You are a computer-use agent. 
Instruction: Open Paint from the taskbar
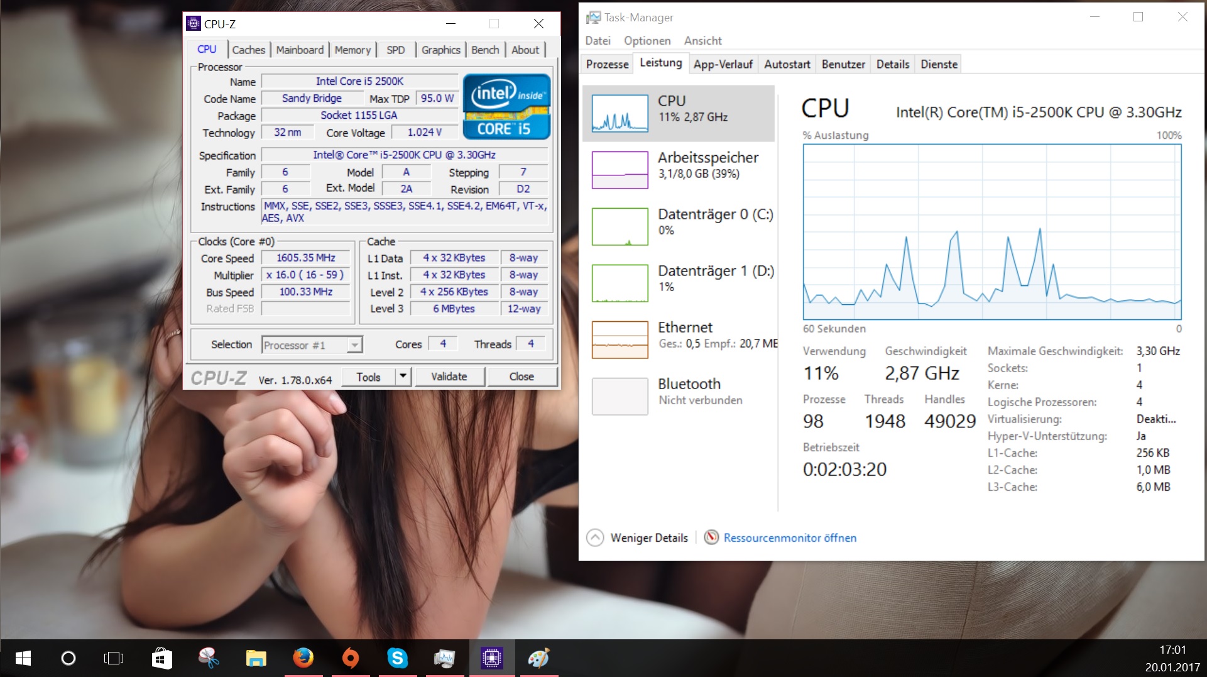(538, 658)
